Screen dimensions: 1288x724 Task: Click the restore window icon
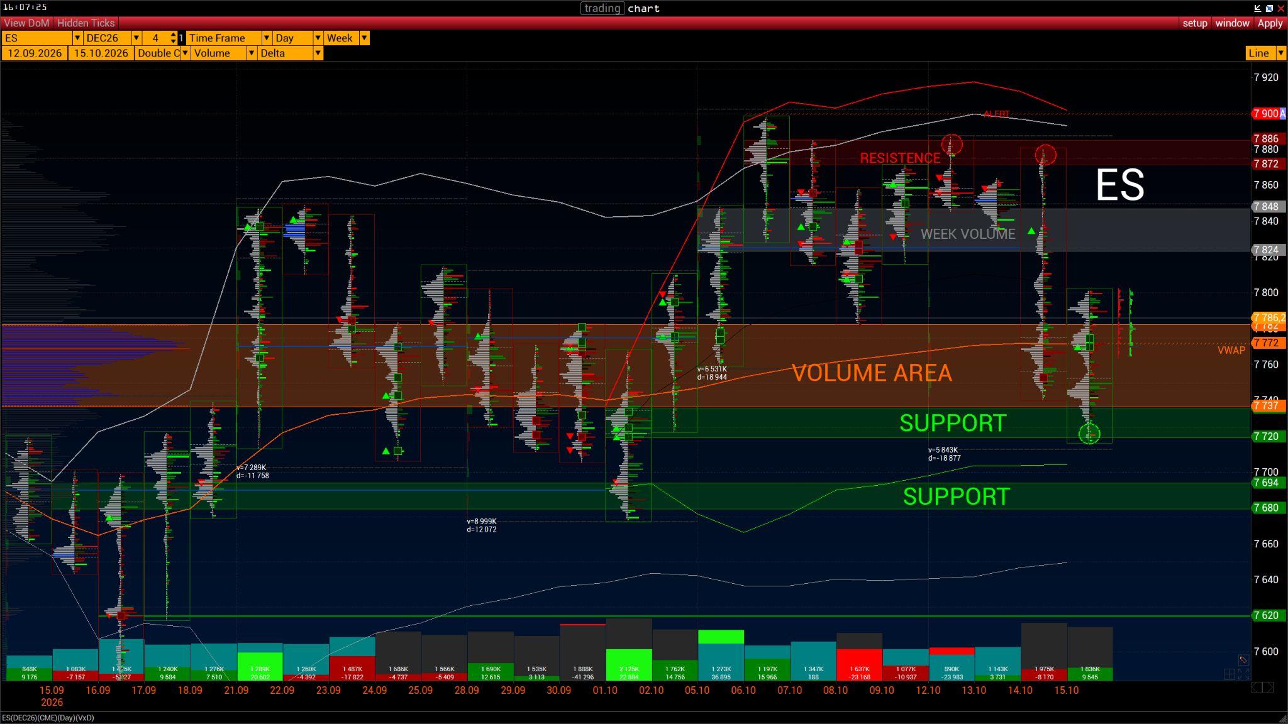(1269, 8)
